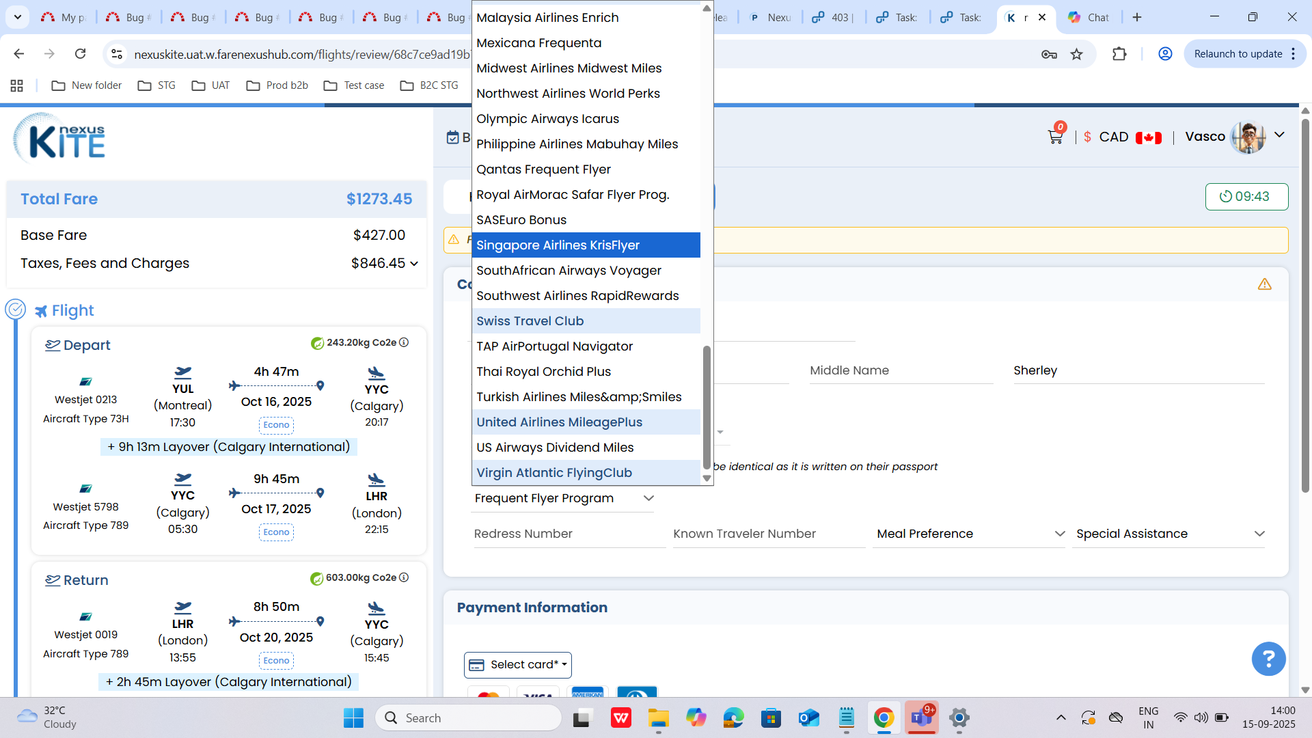1312x738 pixels.
Task: Open Outlook from the taskbar
Action: click(808, 717)
